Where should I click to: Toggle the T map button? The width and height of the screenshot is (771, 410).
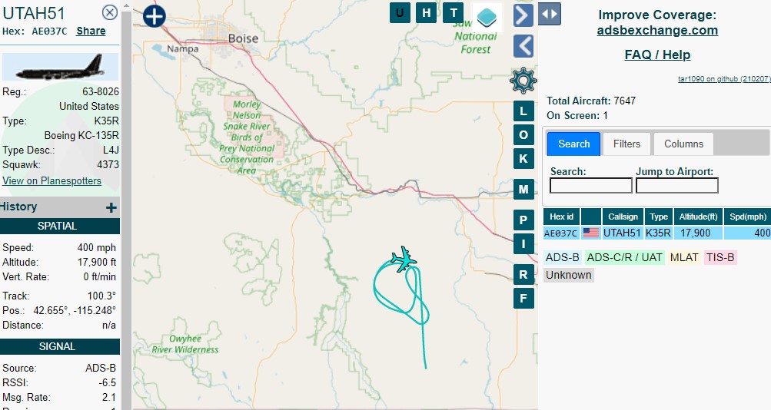453,13
